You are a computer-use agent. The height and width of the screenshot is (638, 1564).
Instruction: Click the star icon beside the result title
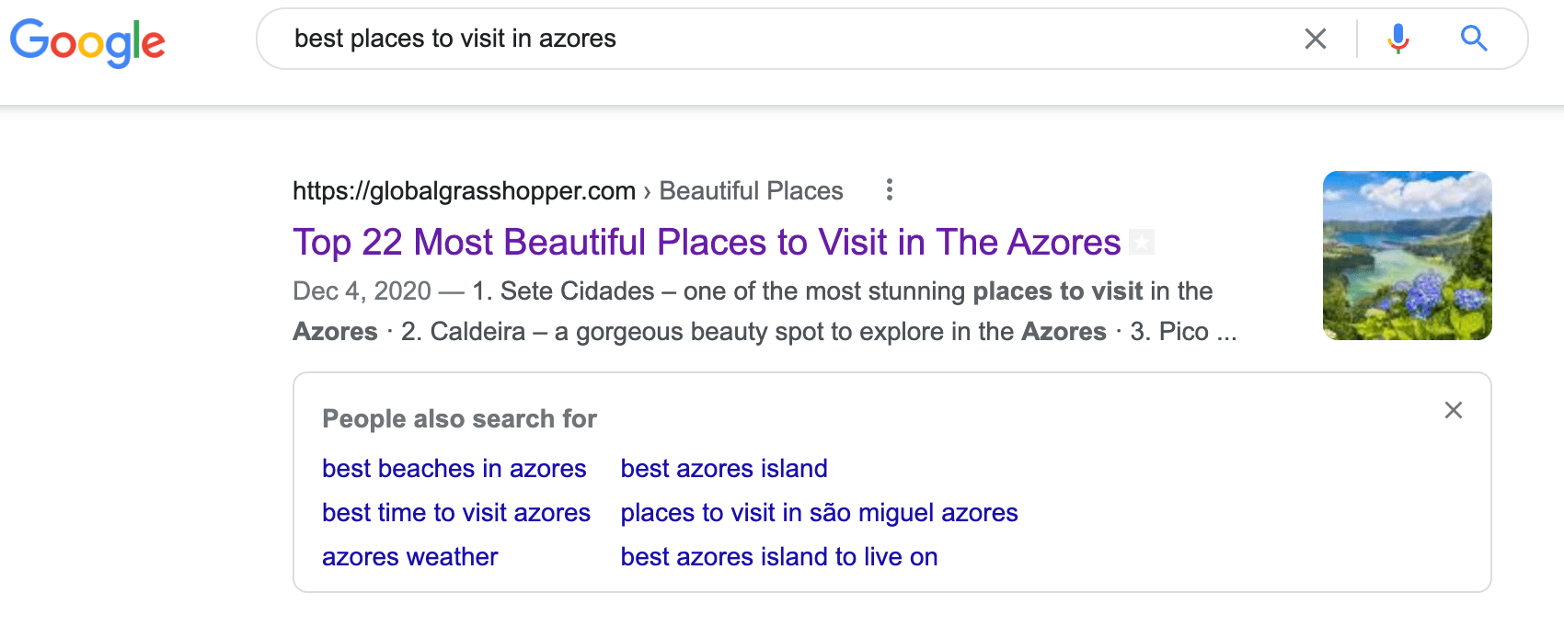click(1142, 242)
